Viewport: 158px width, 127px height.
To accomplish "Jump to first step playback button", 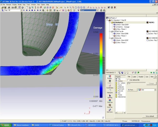I will (x=24, y=10).
